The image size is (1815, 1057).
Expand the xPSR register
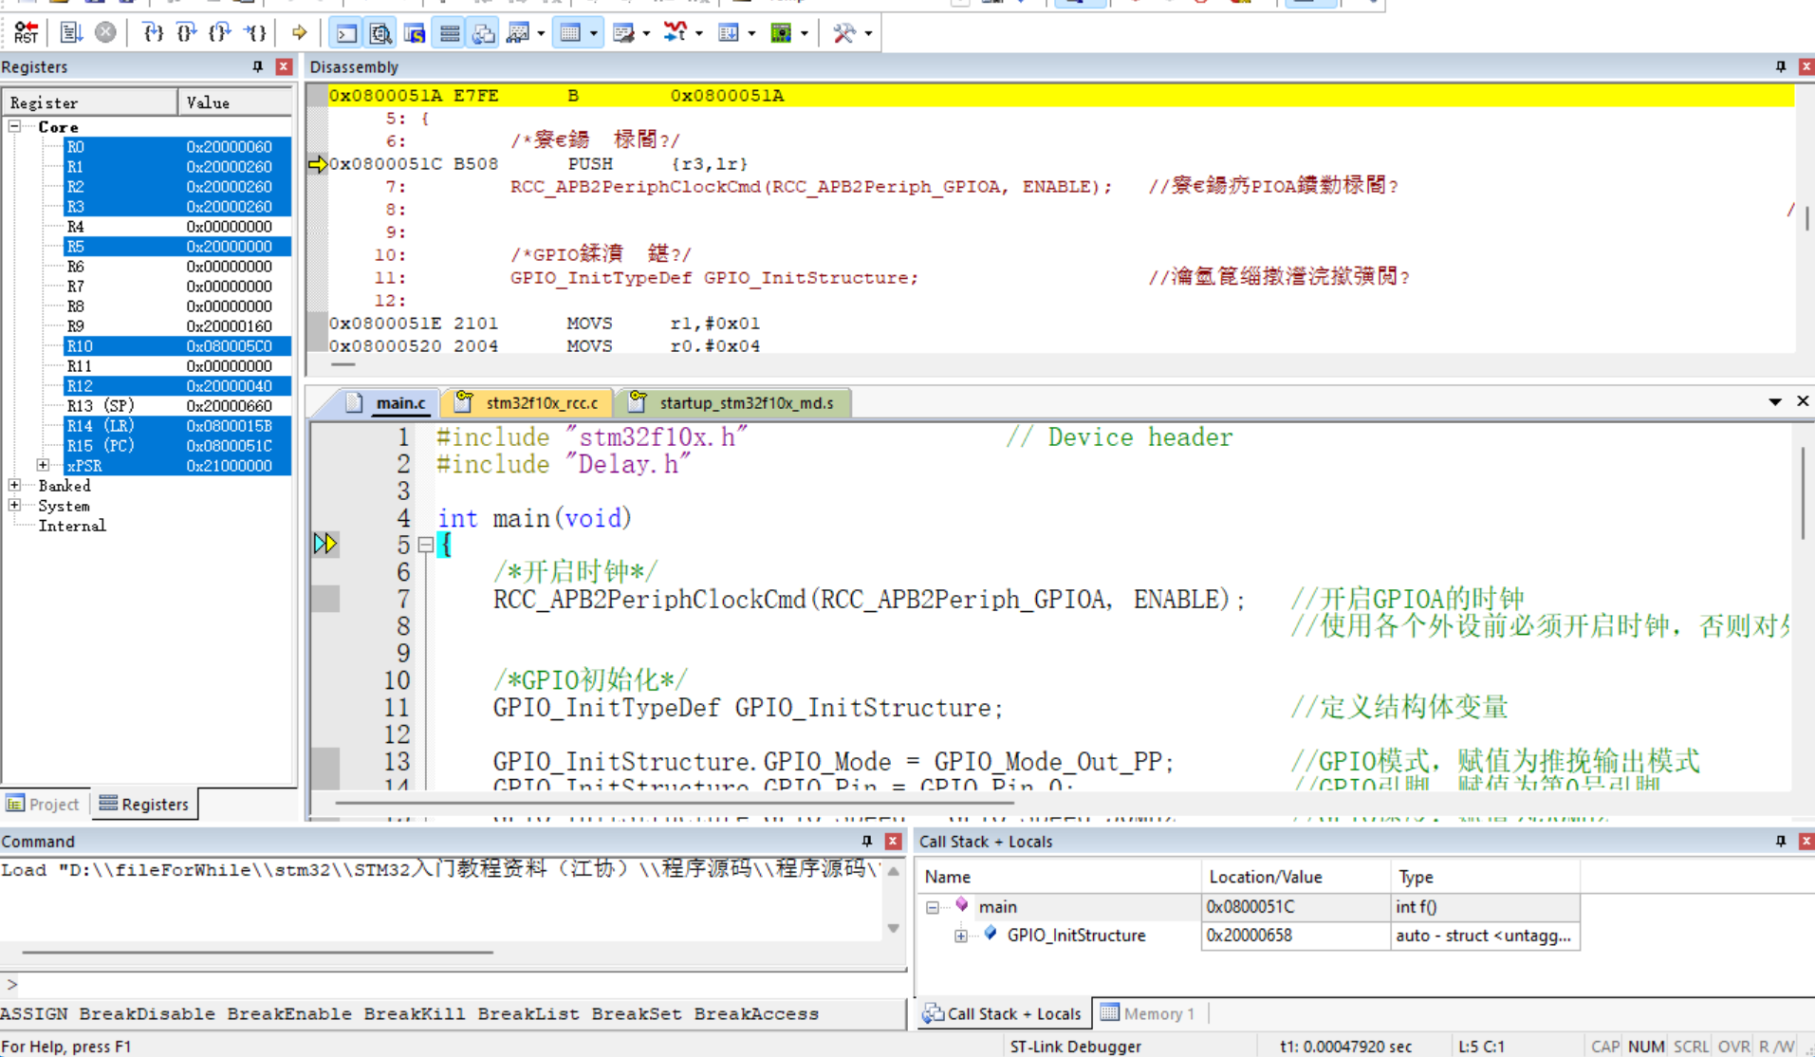click(x=44, y=465)
